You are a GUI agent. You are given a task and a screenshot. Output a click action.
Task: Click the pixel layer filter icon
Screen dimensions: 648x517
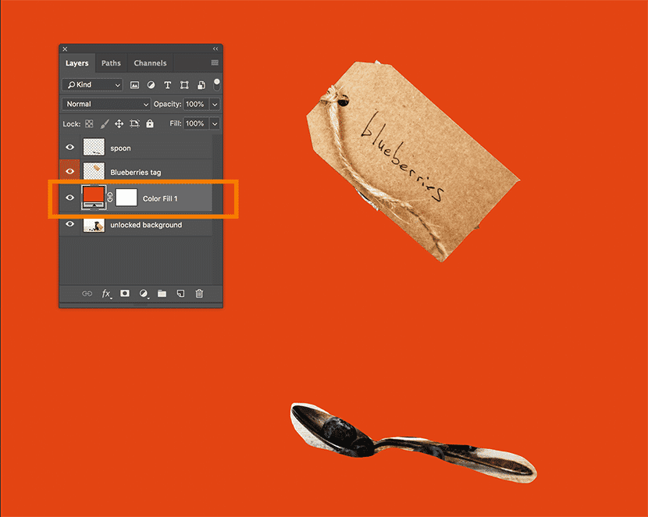[x=134, y=84]
